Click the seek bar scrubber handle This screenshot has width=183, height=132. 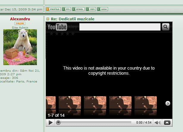[58, 122]
